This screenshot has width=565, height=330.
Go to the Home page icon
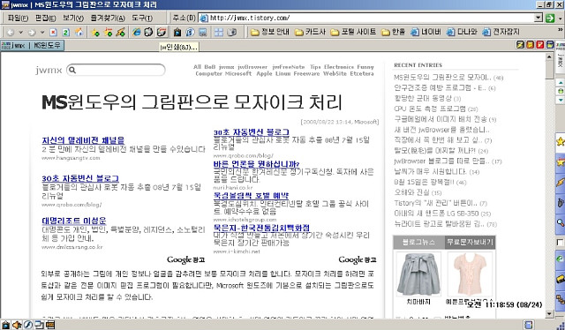[x=79, y=32]
